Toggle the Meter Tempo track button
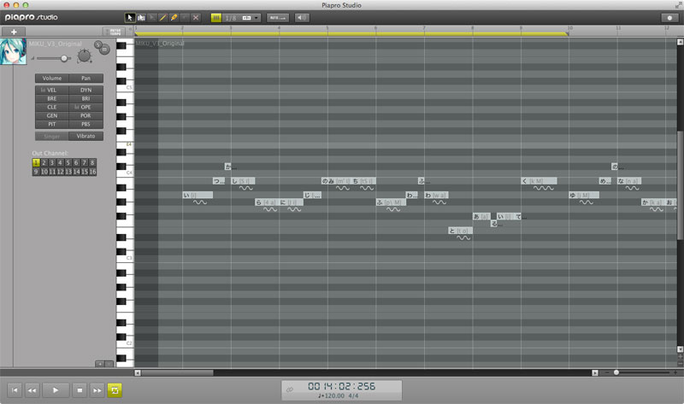The width and height of the screenshot is (684, 404). click(x=114, y=32)
